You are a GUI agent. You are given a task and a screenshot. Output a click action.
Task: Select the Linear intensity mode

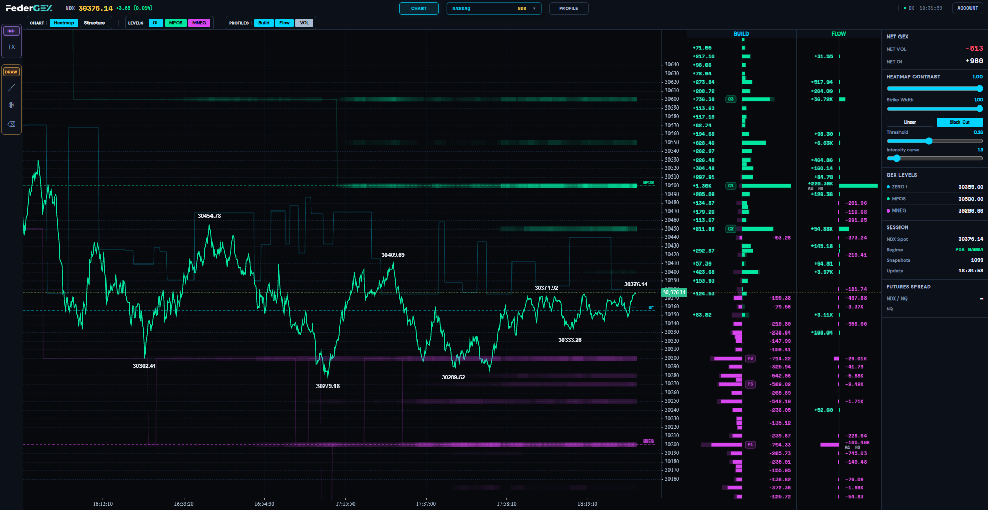(910, 122)
